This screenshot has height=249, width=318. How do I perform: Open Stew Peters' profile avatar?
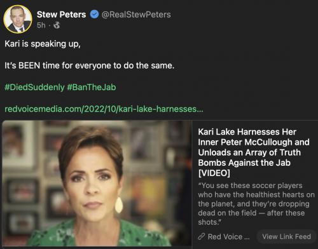click(18, 19)
